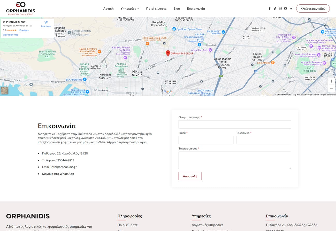Click Email: info@orphanidis.gr list item

coord(59,167)
